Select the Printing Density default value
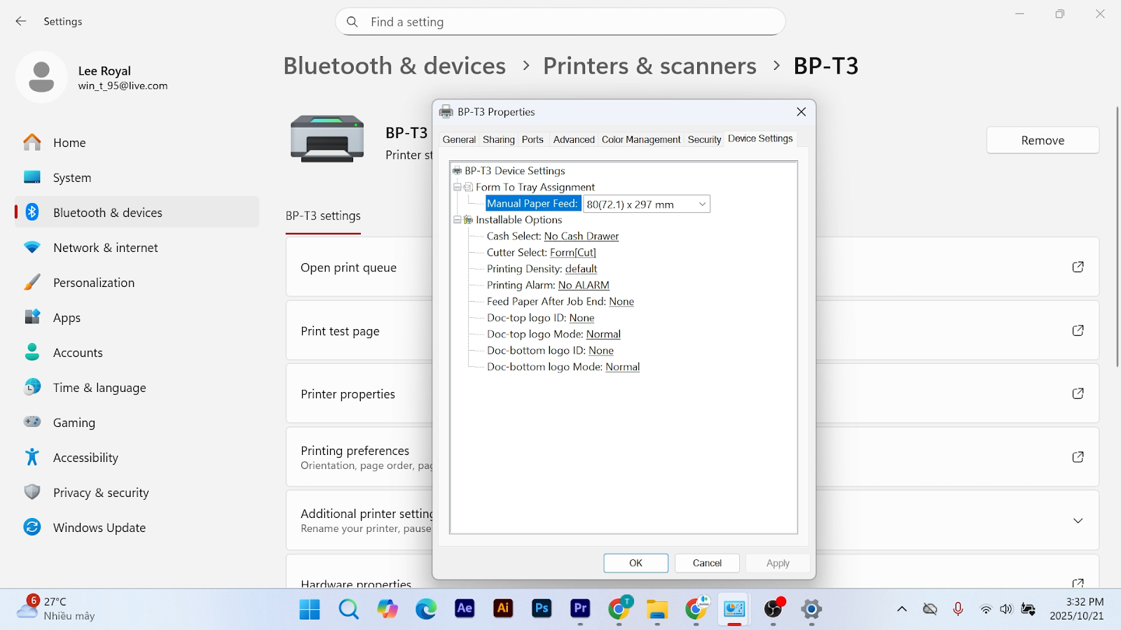This screenshot has height=630, width=1121. tap(581, 269)
